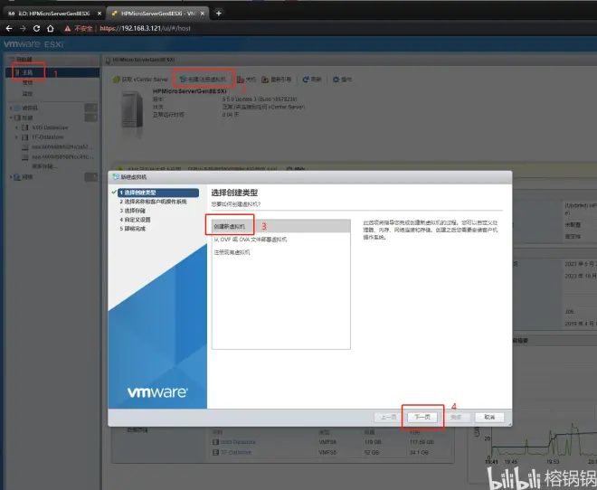Click 完成 (Finish) button
This screenshot has width=597, height=490.
[456, 418]
